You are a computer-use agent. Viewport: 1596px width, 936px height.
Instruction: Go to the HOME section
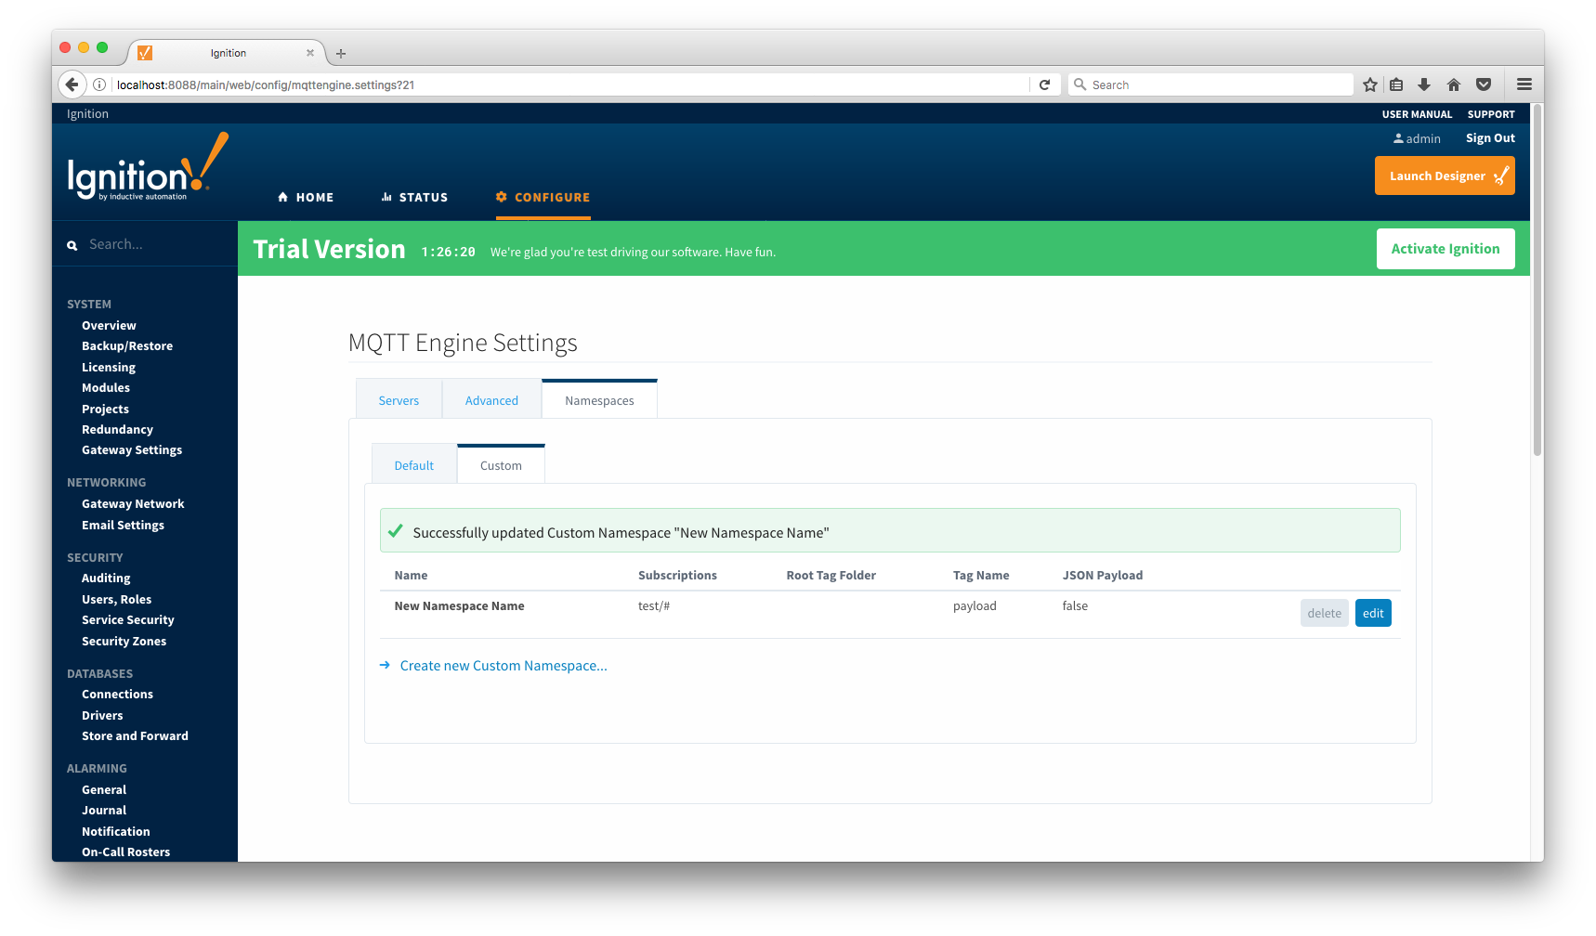point(306,198)
